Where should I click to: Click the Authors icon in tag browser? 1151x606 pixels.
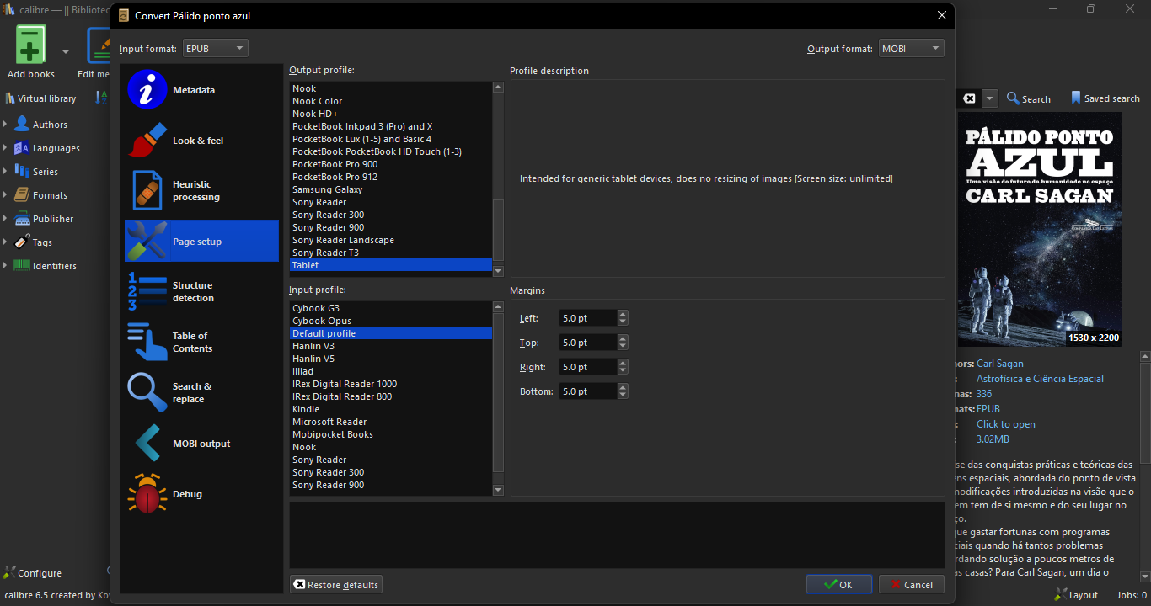point(22,125)
